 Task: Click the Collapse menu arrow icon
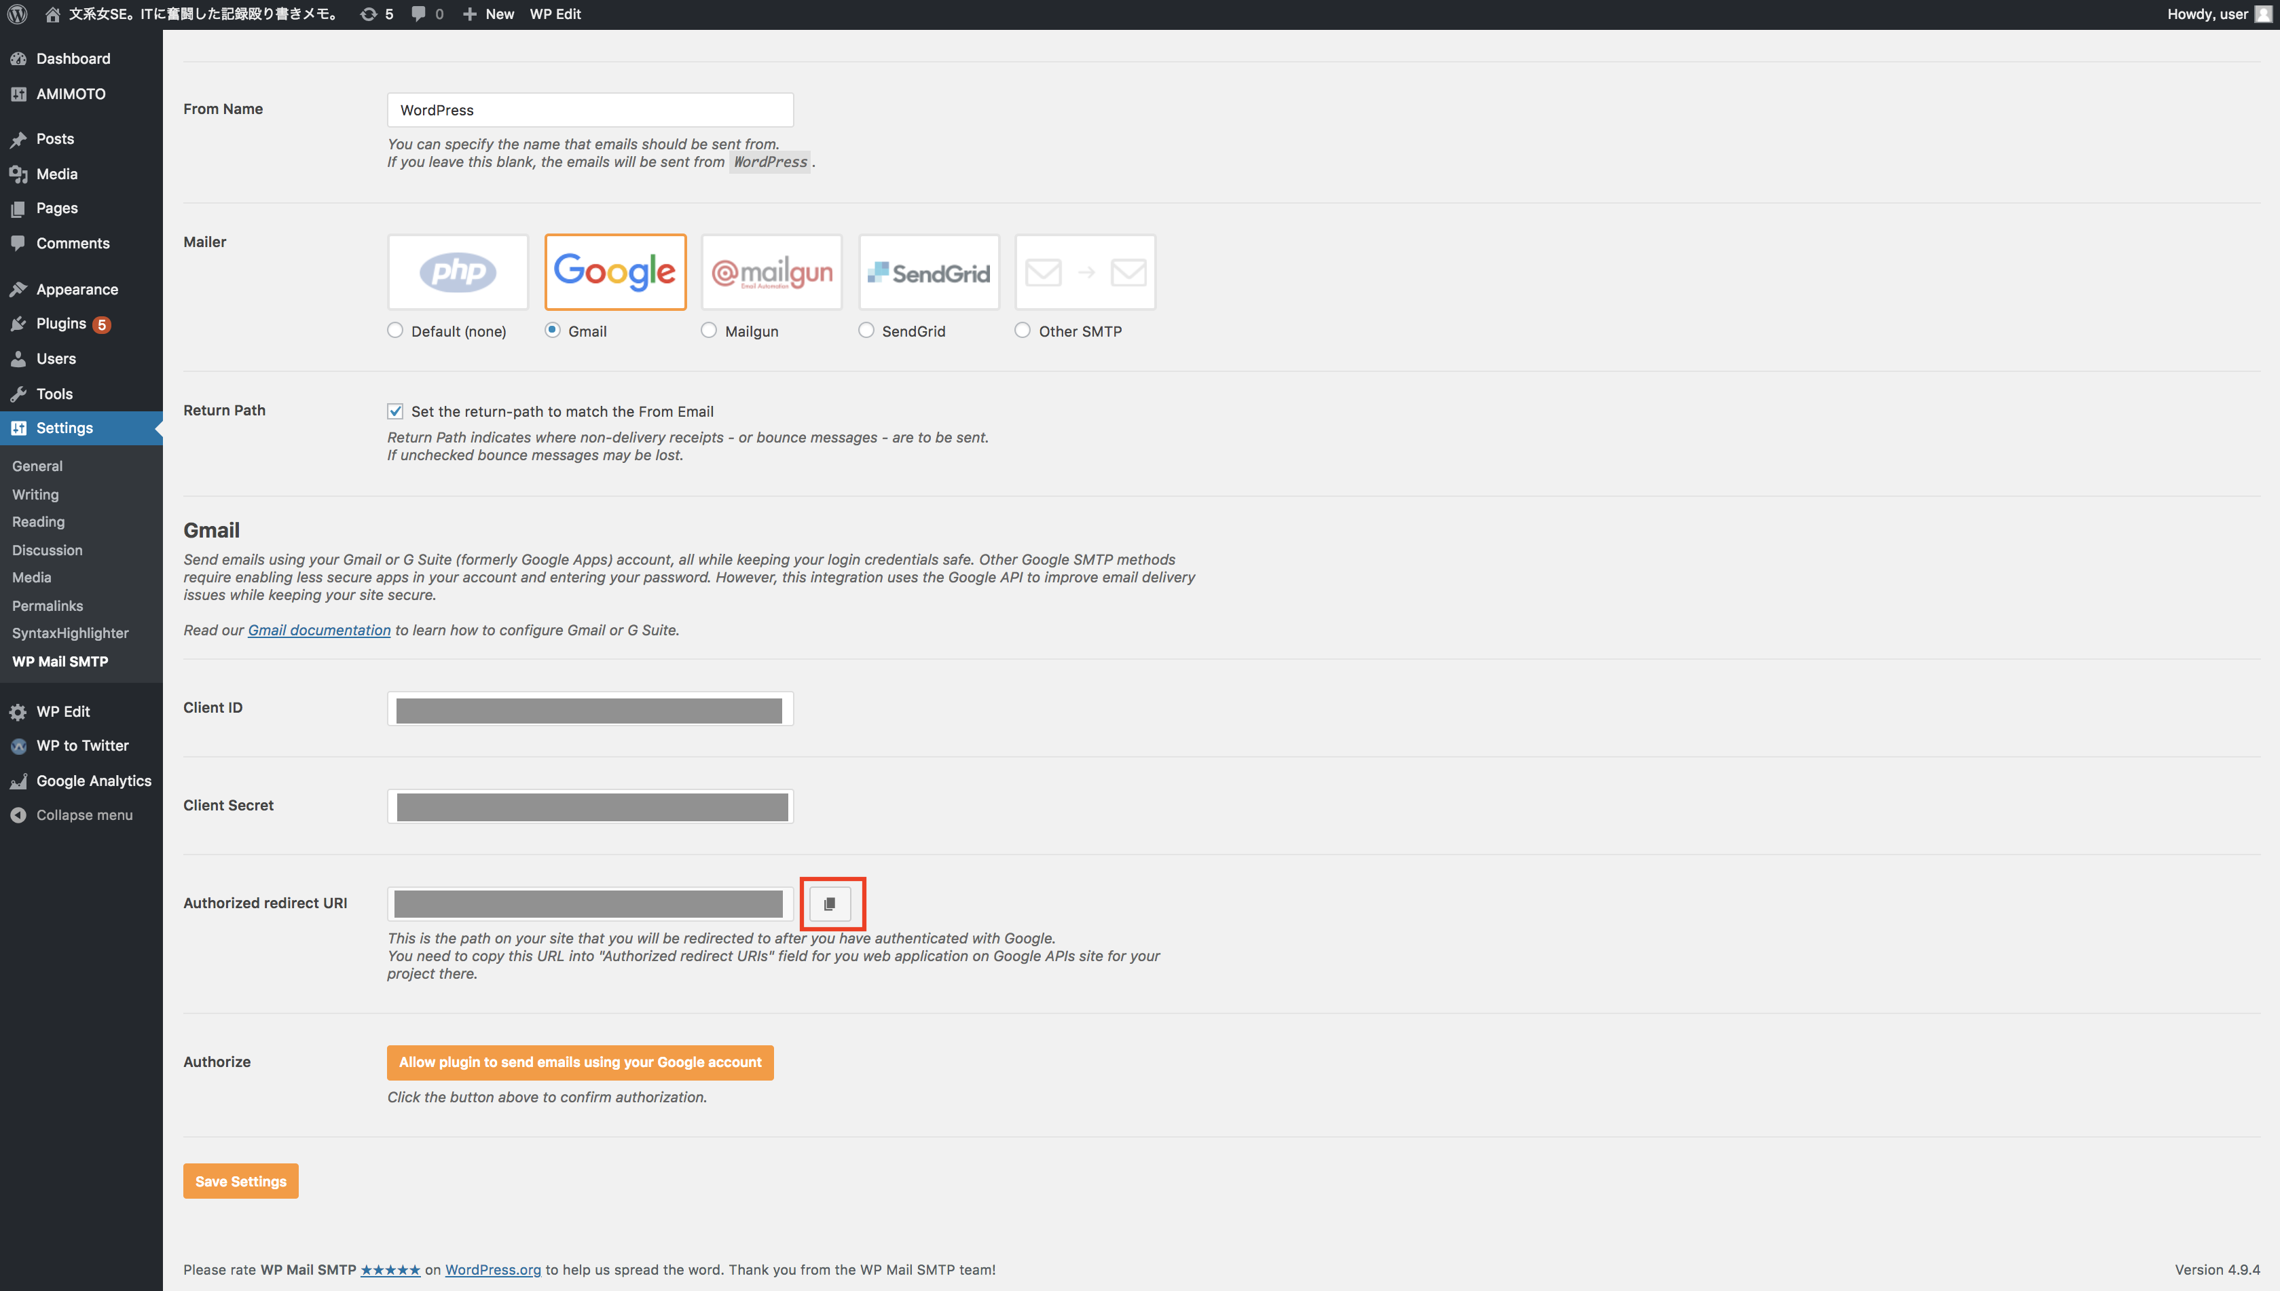coord(18,815)
